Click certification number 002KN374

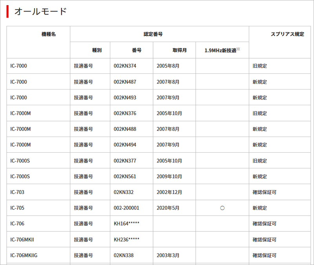click(x=125, y=66)
